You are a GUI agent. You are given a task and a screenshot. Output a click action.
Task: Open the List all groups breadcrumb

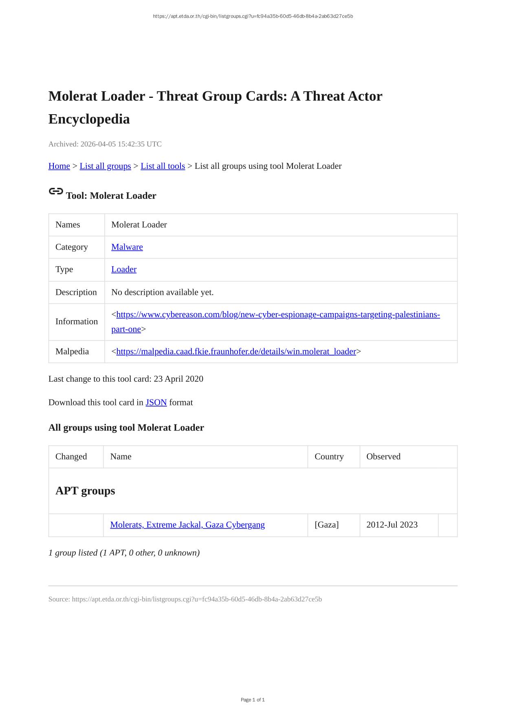click(105, 166)
